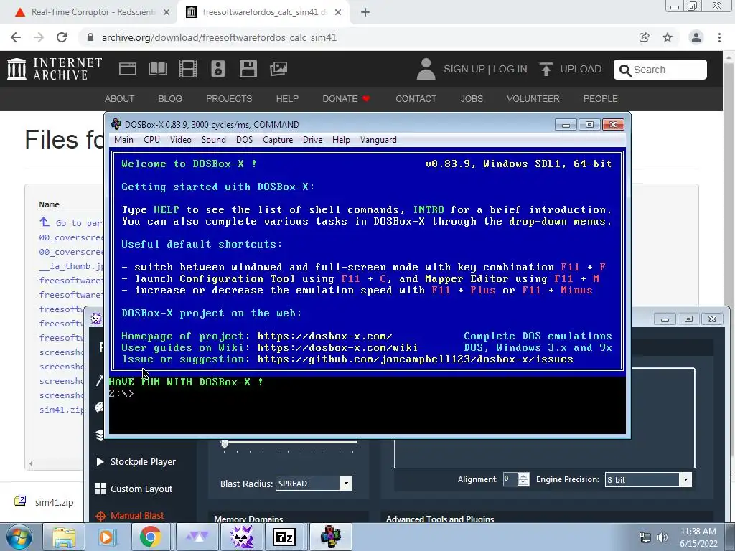Click Manual Blast in Corruptor sidebar
The width and height of the screenshot is (735, 551).
(x=130, y=516)
